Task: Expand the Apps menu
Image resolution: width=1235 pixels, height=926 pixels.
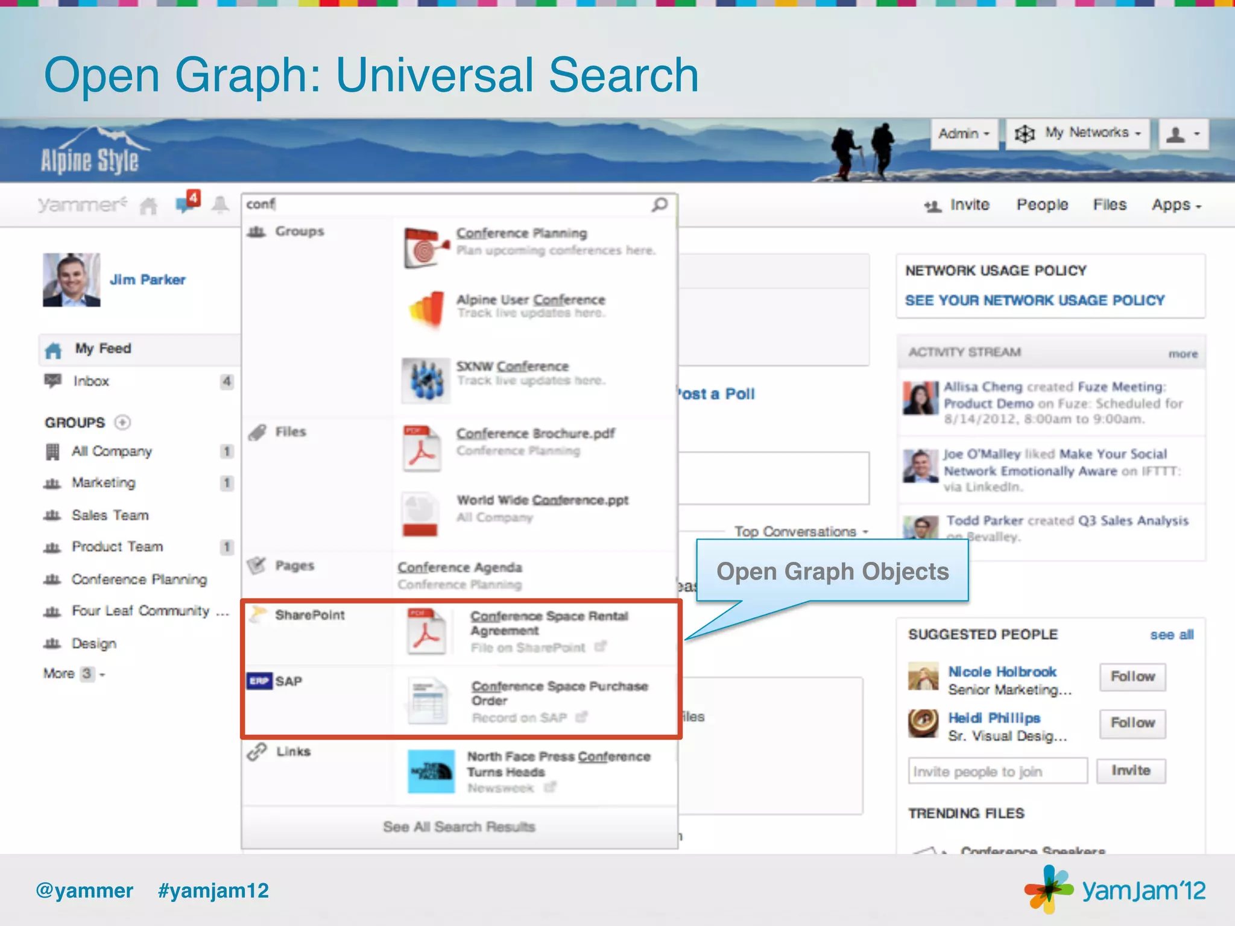Action: click(1177, 205)
